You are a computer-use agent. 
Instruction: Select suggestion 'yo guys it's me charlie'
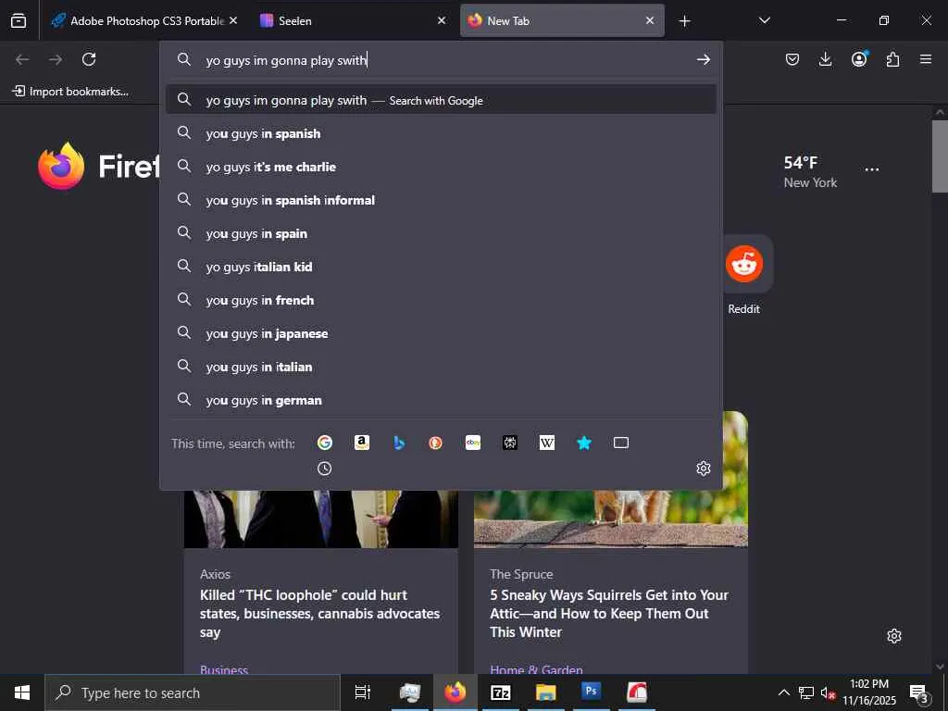[441, 167]
